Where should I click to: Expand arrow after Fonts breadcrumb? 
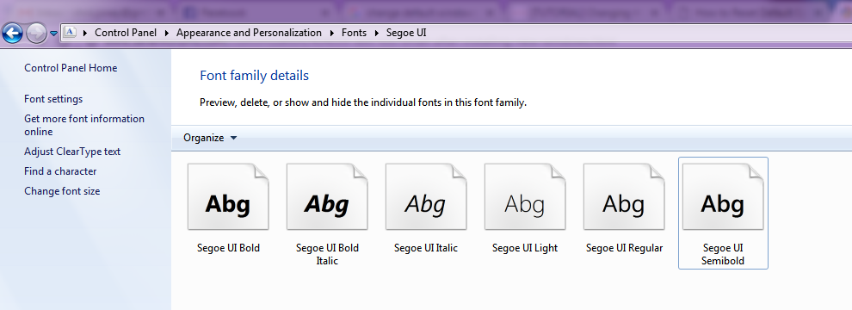[376, 34]
